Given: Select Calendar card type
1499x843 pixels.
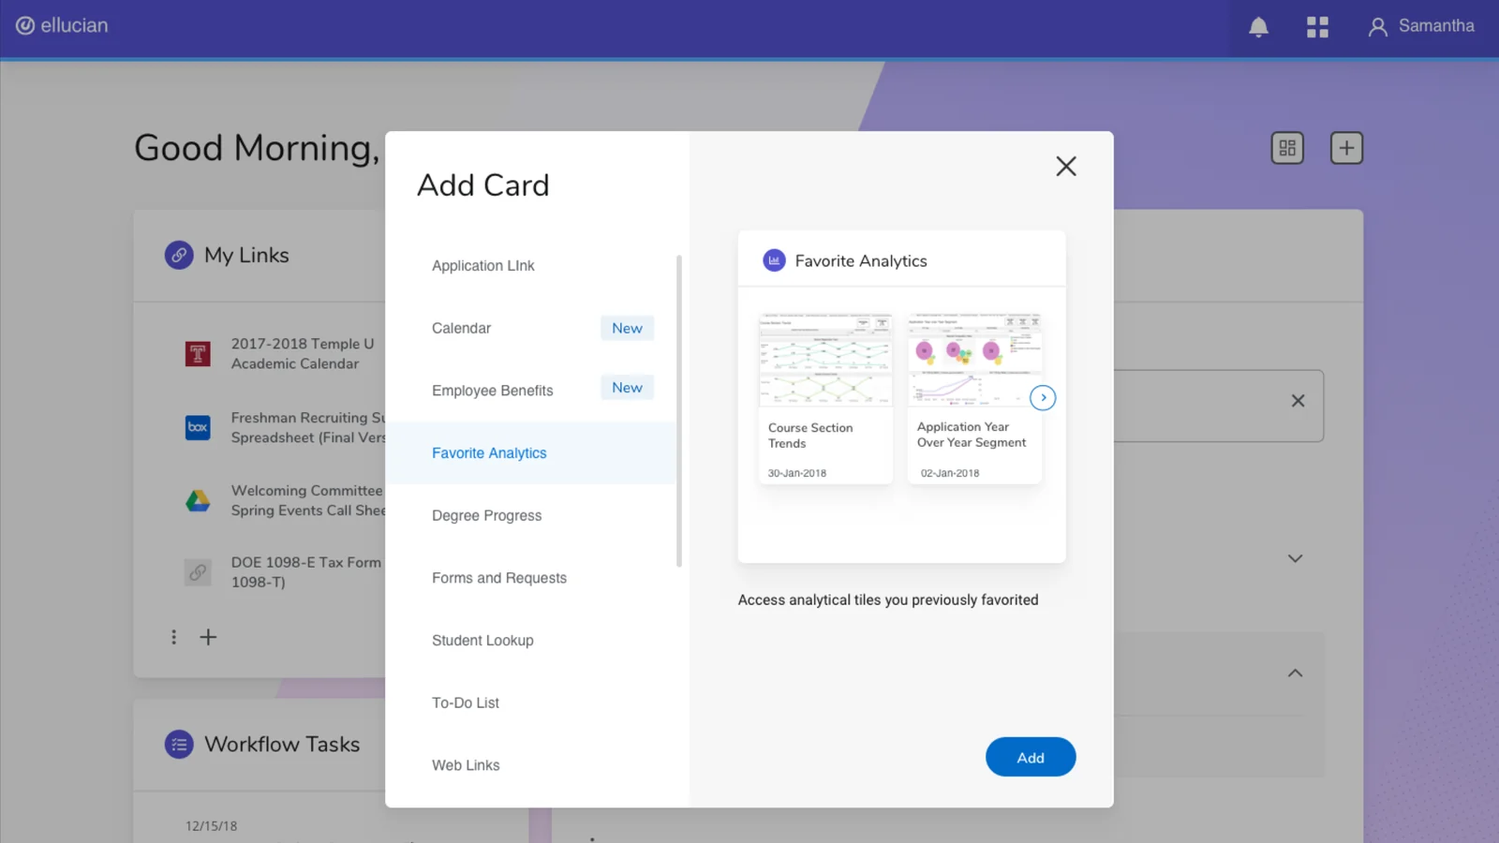Looking at the screenshot, I should click(530, 328).
